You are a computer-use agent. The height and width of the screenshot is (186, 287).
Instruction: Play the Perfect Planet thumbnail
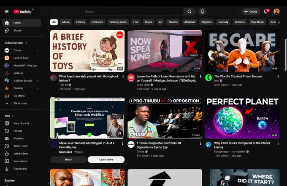click(x=242, y=118)
